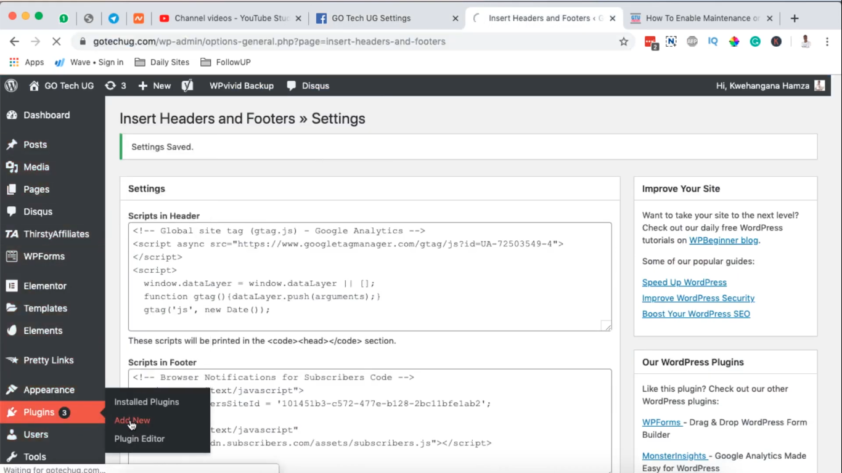Open the Chrome three-dot menu
This screenshot has height=473, width=842.
coord(826,41)
